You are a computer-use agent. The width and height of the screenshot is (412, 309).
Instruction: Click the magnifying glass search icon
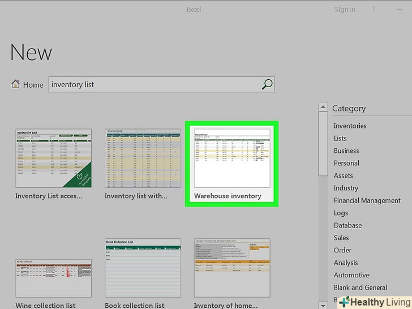coord(267,84)
